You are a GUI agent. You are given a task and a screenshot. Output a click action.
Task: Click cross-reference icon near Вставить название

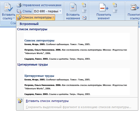pyautogui.click(x=84, y=17)
